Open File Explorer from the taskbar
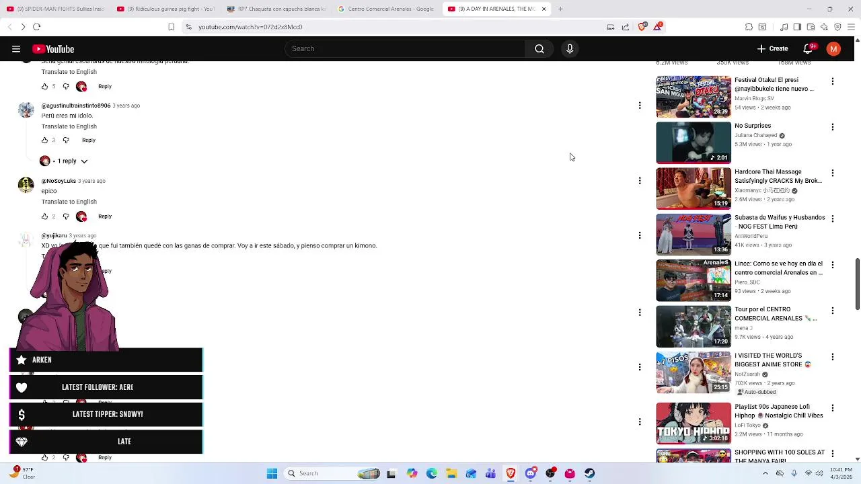 [451, 473]
